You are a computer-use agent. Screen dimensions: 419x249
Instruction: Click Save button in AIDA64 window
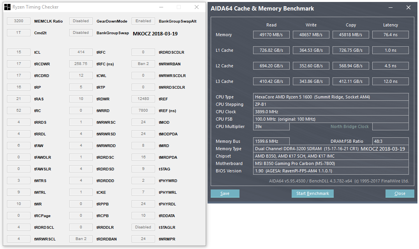pyautogui.click(x=225, y=193)
